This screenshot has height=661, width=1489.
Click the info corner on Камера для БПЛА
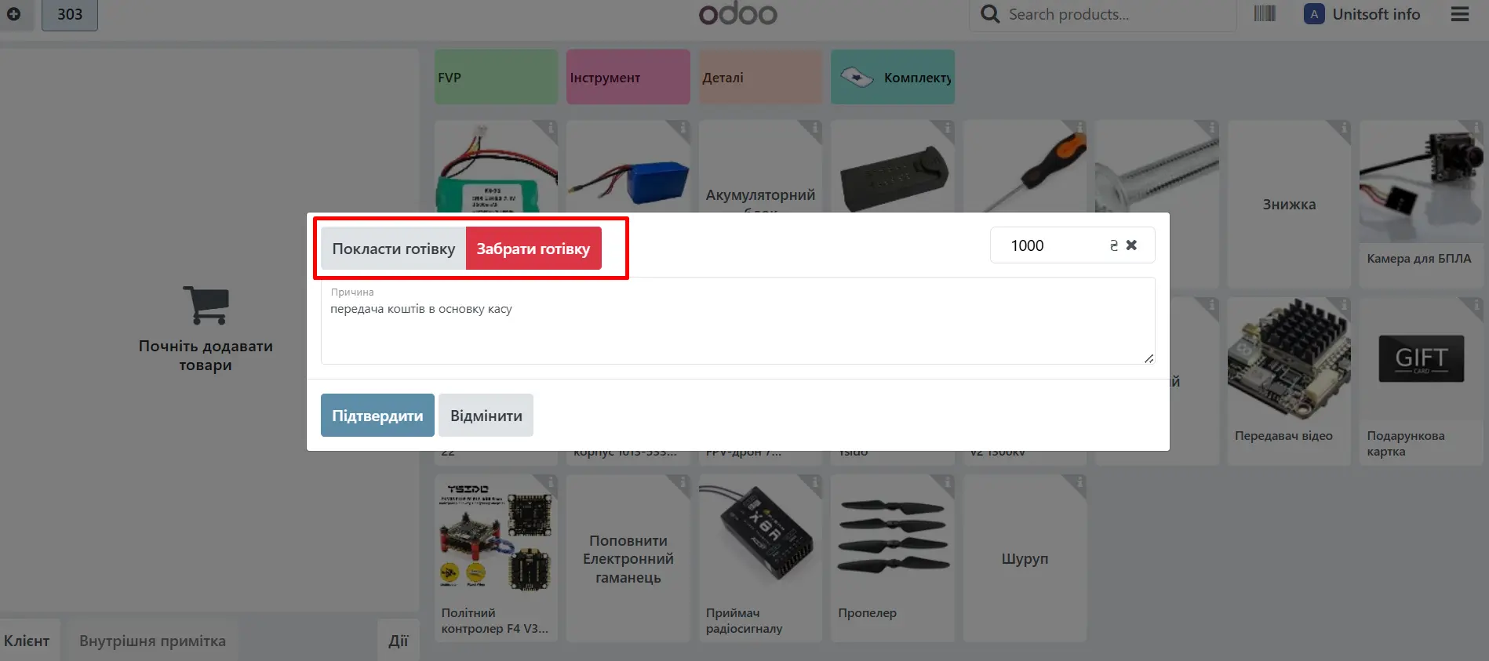pyautogui.click(x=1476, y=128)
